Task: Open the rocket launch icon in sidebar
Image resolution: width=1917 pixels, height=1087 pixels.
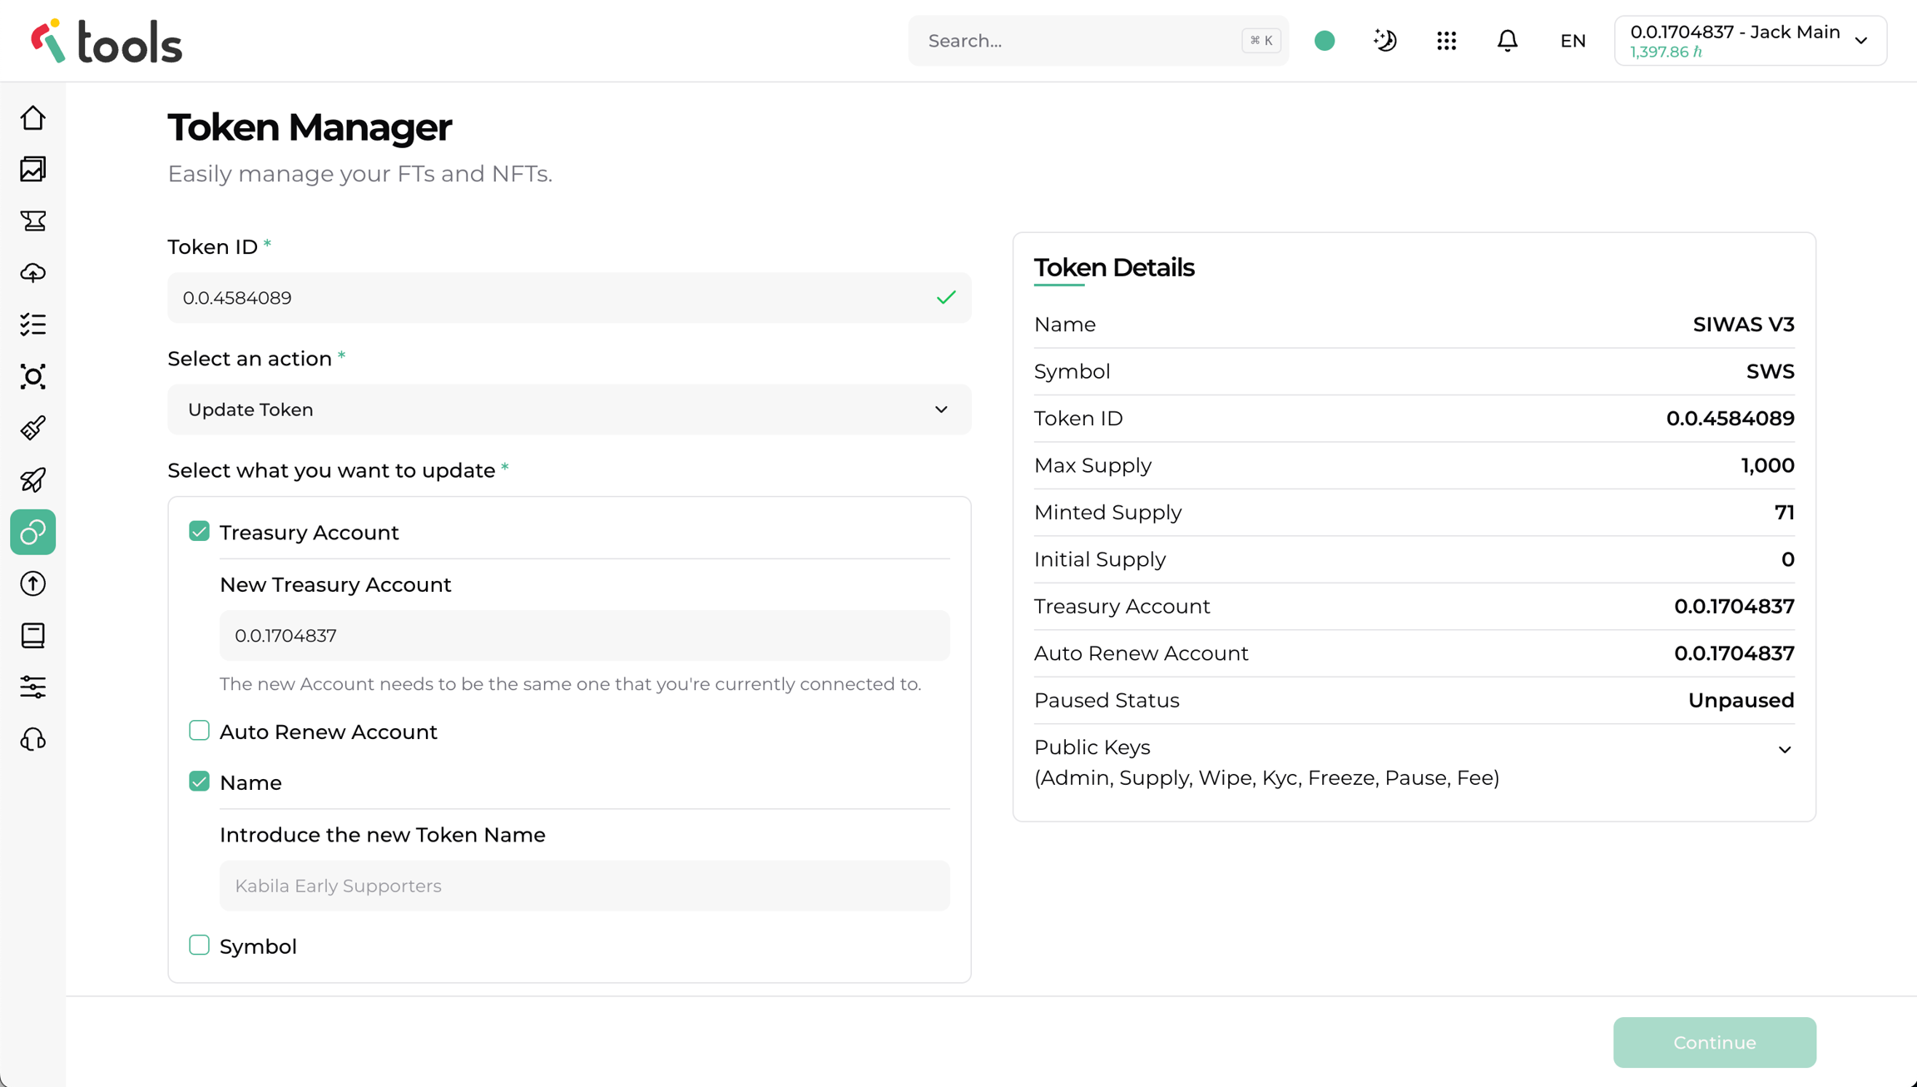Action: [x=33, y=480]
